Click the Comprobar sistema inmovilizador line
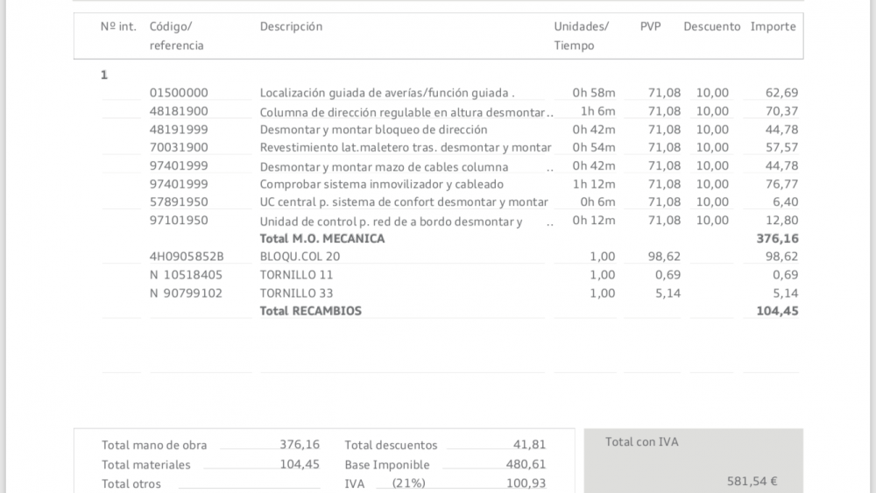The height and width of the screenshot is (493, 876). [x=381, y=184]
